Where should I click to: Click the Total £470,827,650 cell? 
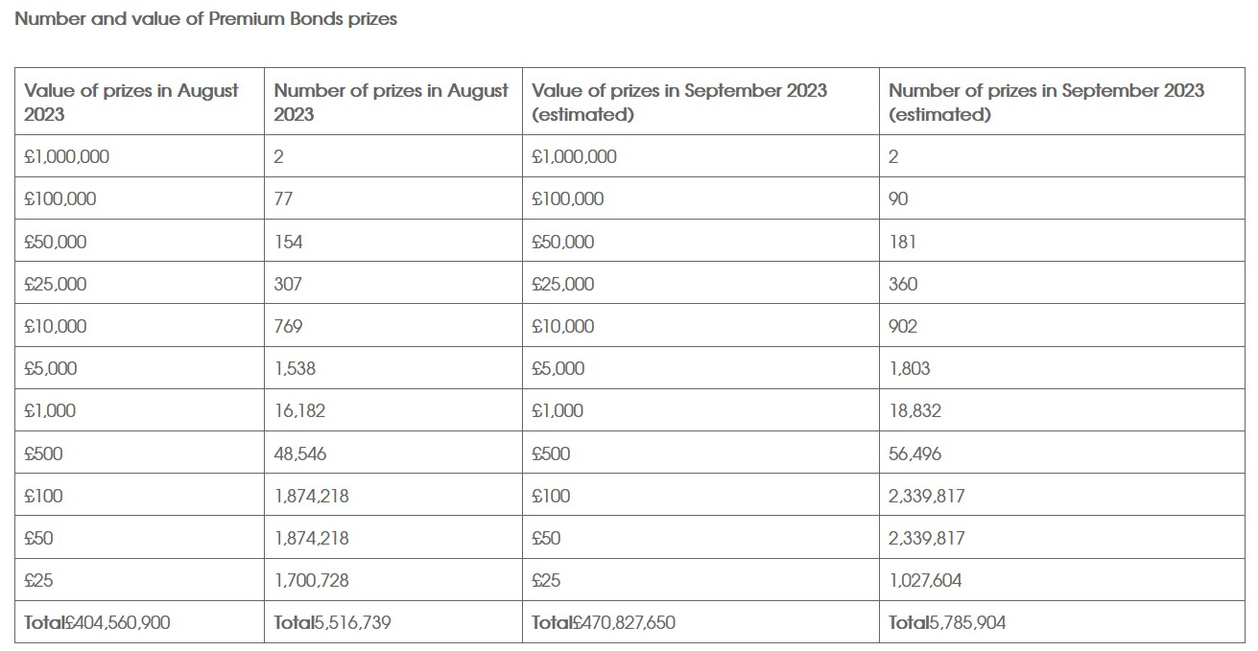point(700,621)
